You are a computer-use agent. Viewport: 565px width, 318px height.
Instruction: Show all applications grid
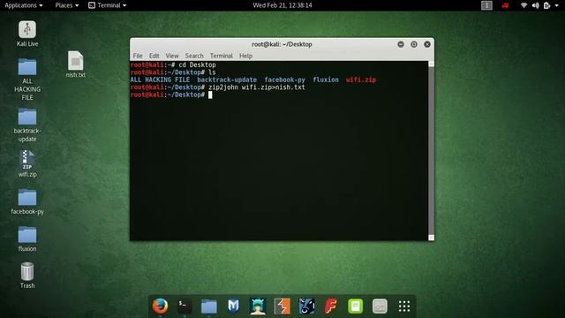point(404,307)
